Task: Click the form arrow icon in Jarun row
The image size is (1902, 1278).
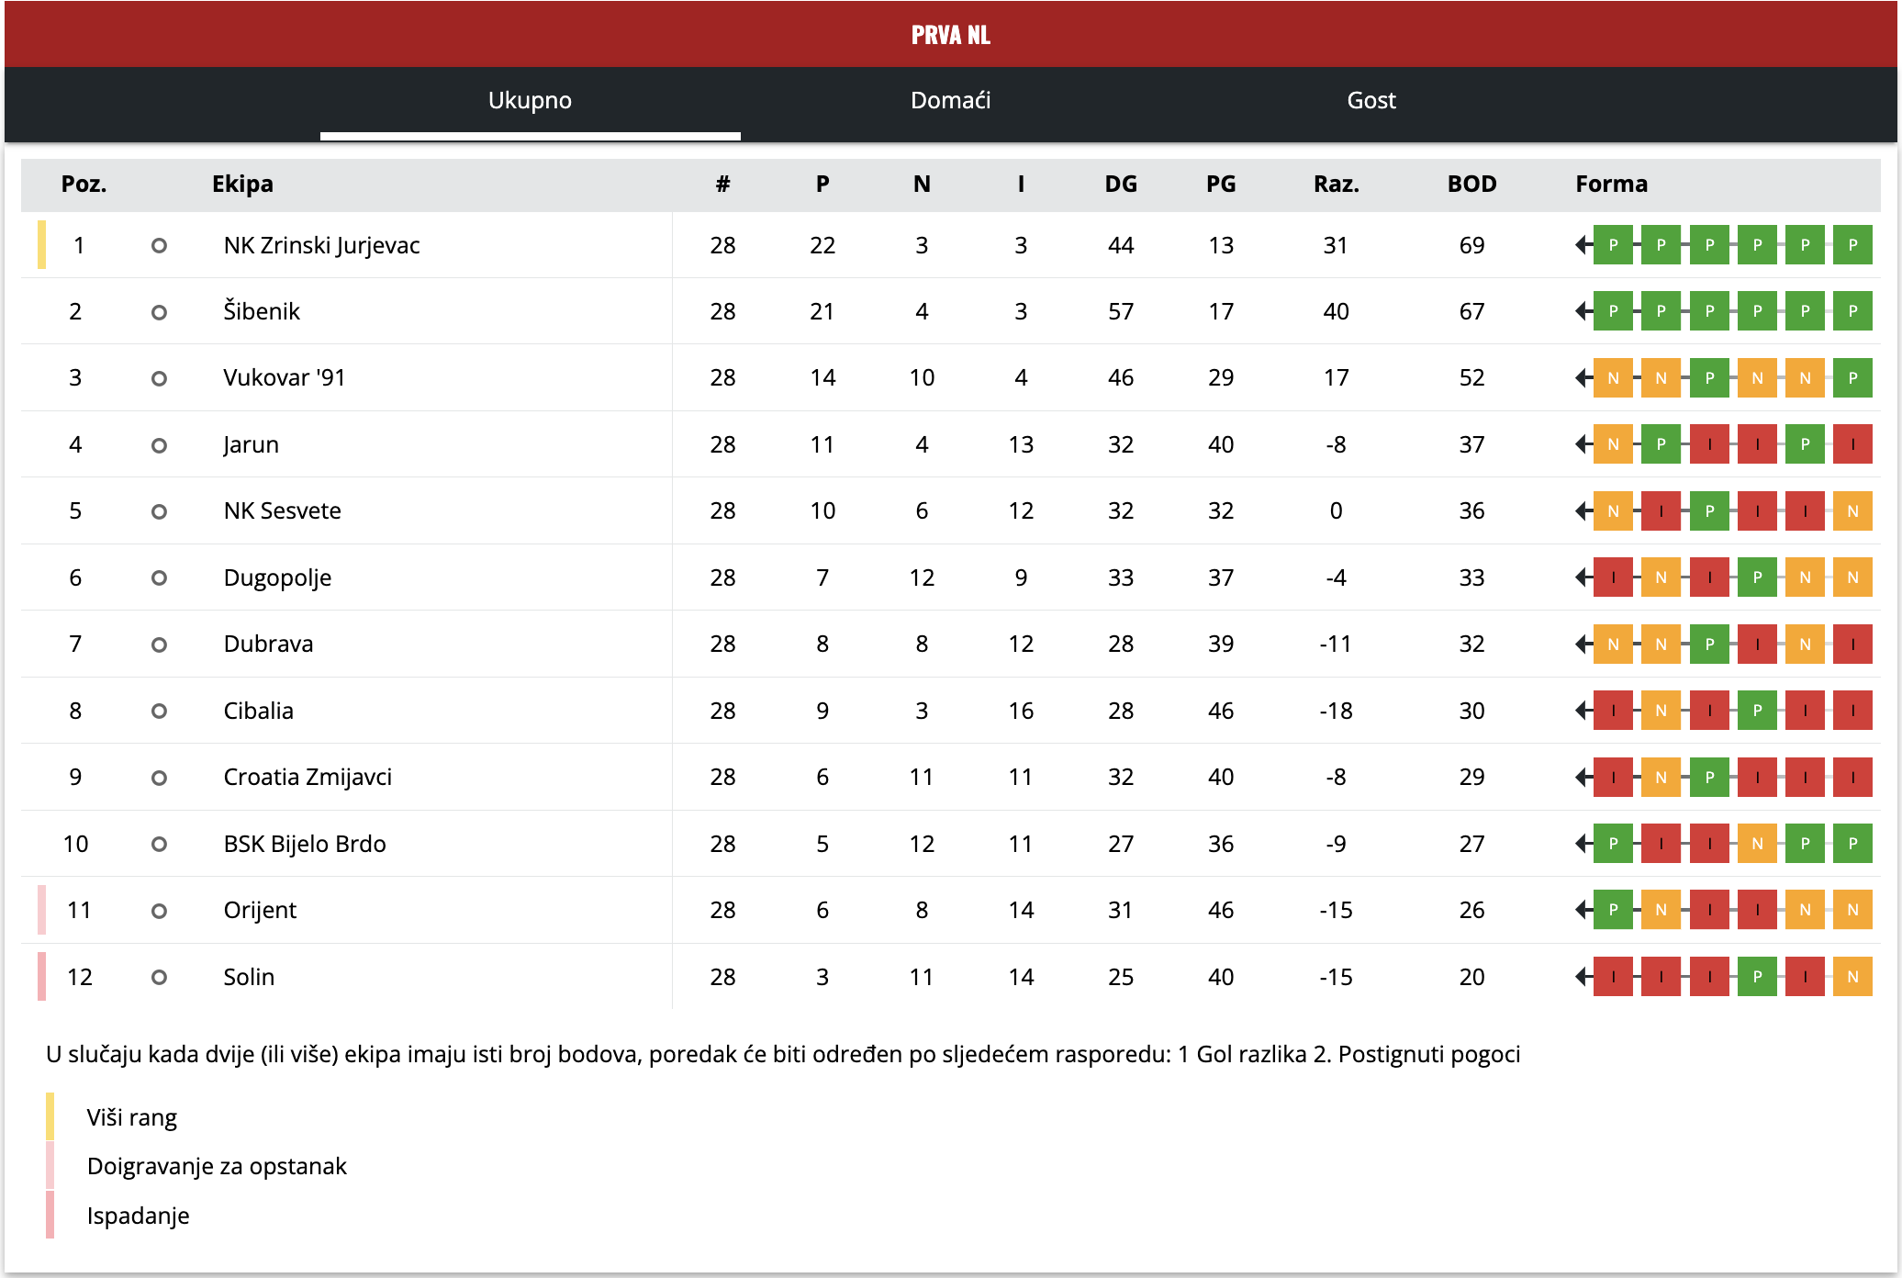Action: [1583, 444]
